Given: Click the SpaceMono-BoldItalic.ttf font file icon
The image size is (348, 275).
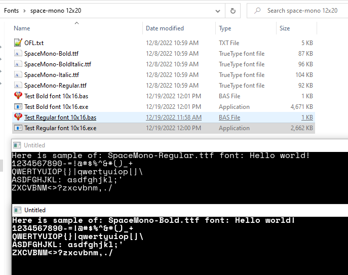Looking at the screenshot, I should click(18, 64).
